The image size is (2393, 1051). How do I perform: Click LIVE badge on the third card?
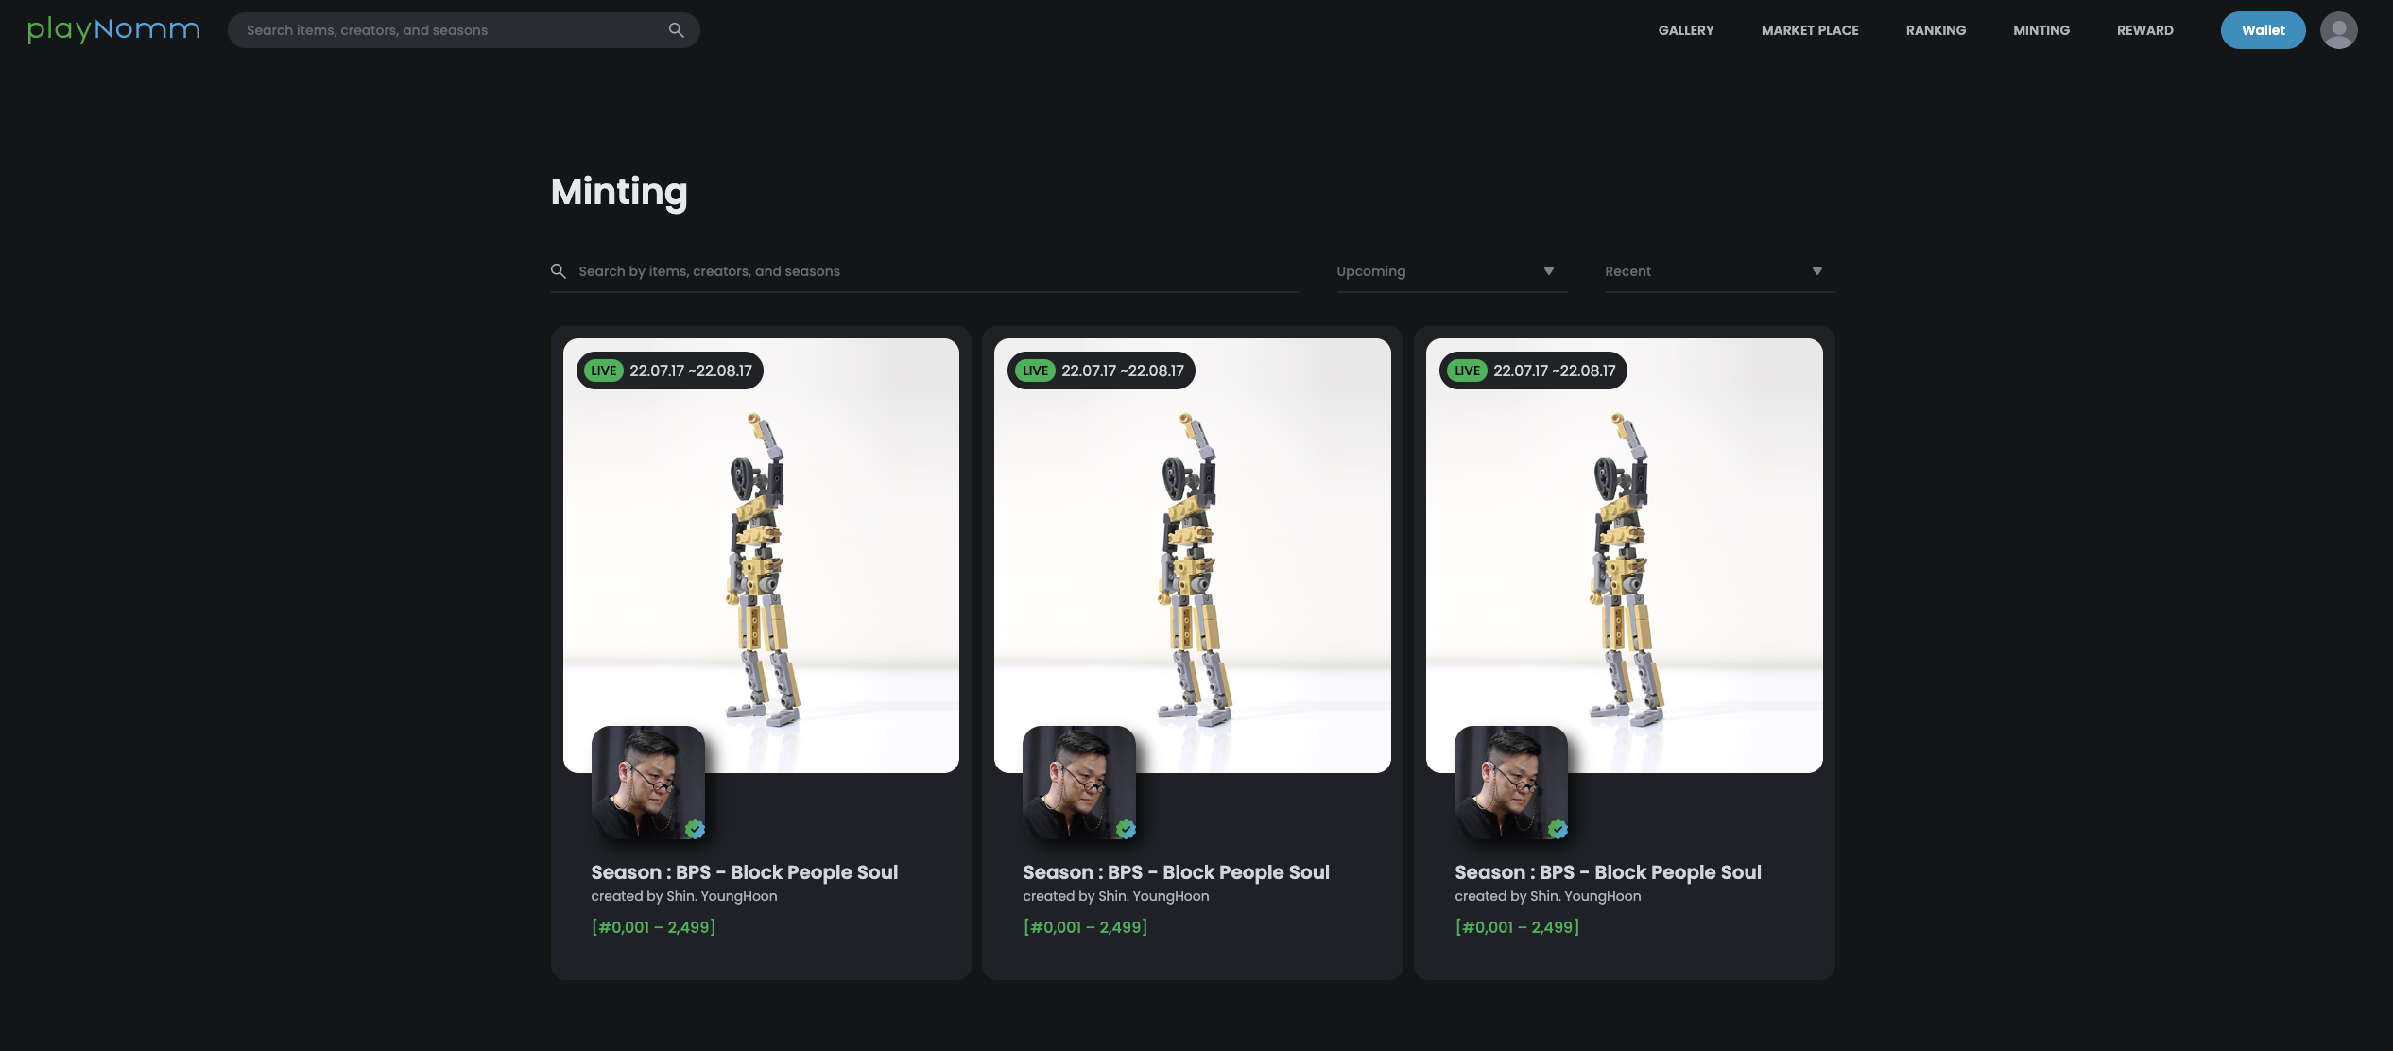(x=1467, y=370)
